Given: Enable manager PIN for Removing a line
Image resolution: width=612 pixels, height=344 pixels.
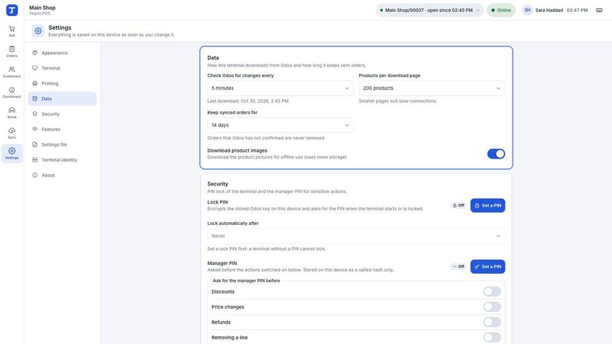Looking at the screenshot, I should pos(492,338).
